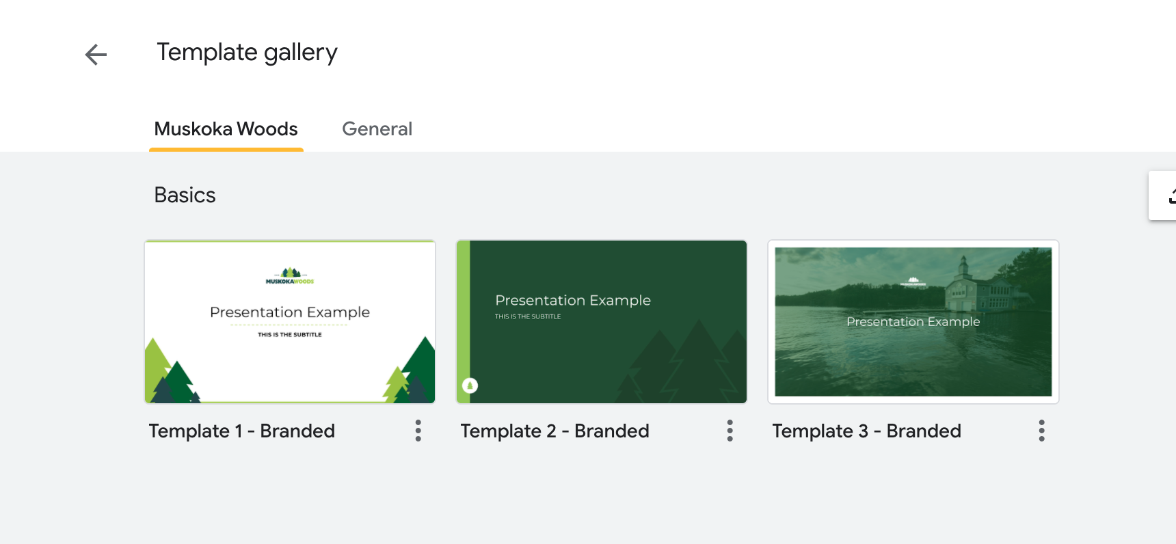Click the Muskoka Woods logo in Template 1 preview
This screenshot has height=544, width=1176.
click(x=290, y=276)
